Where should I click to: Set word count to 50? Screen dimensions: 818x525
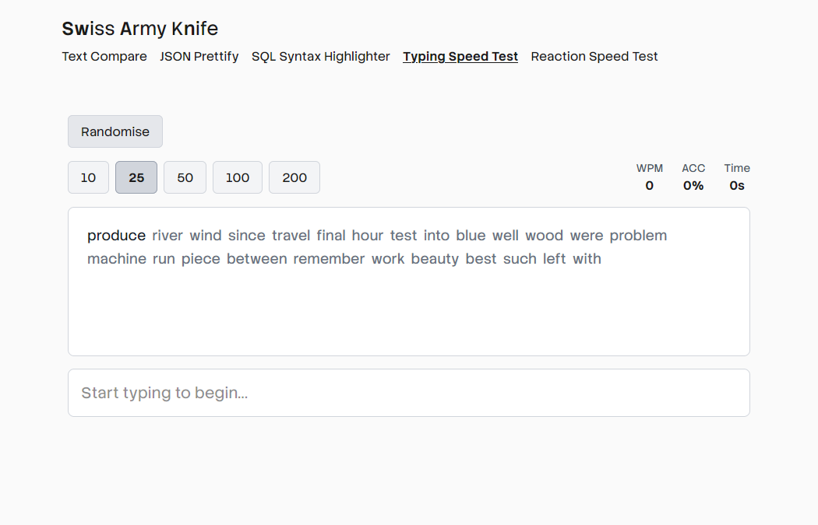click(185, 177)
